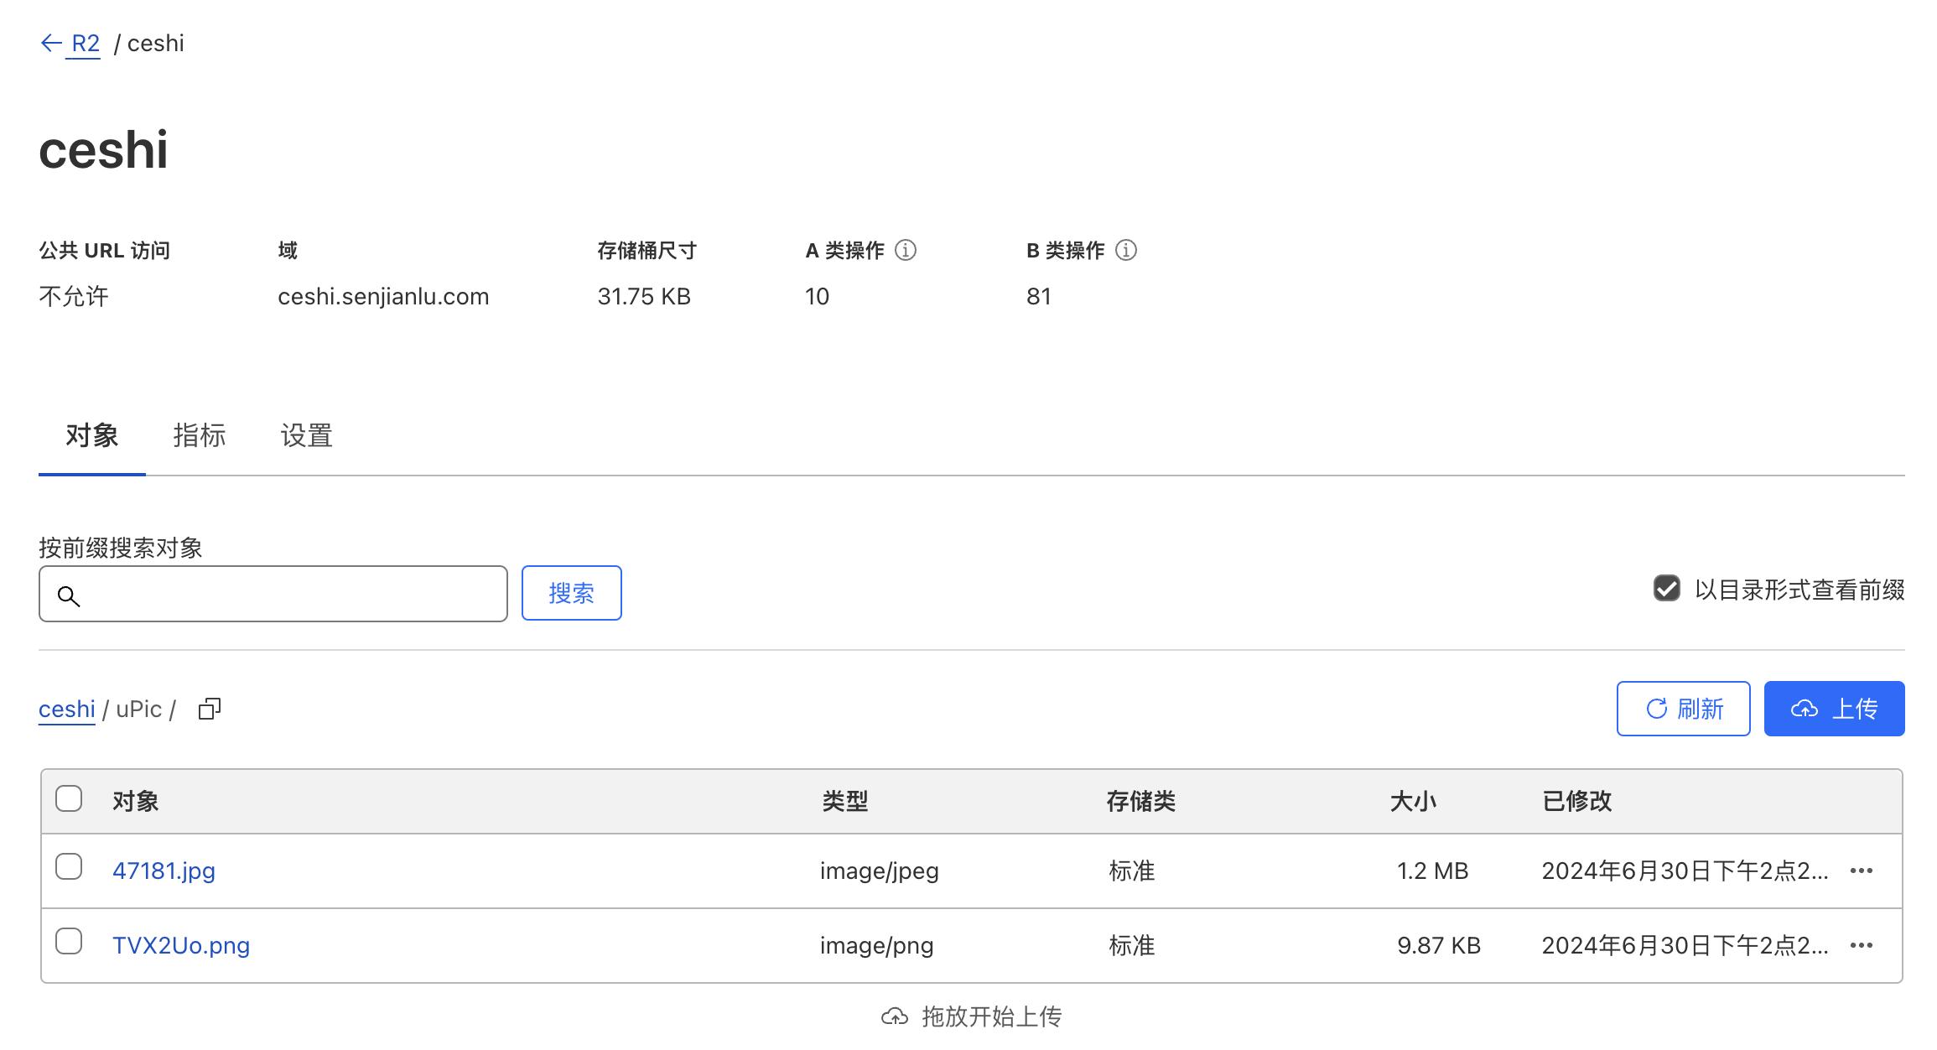Image resolution: width=1937 pixels, height=1050 pixels.
Task: Open the 47181.jpg file link
Action: (164, 871)
